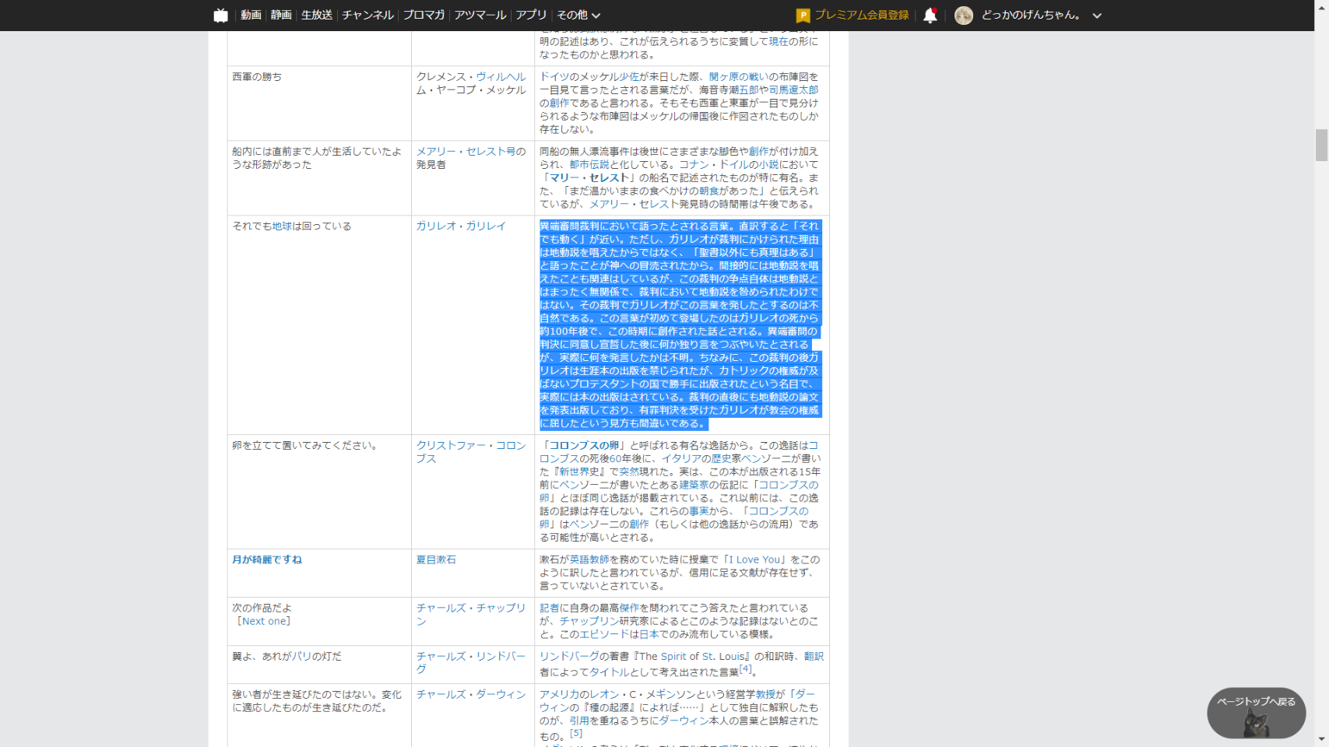Click the user avatar picture
Viewport: 1329px width, 747px height.
(x=963, y=16)
